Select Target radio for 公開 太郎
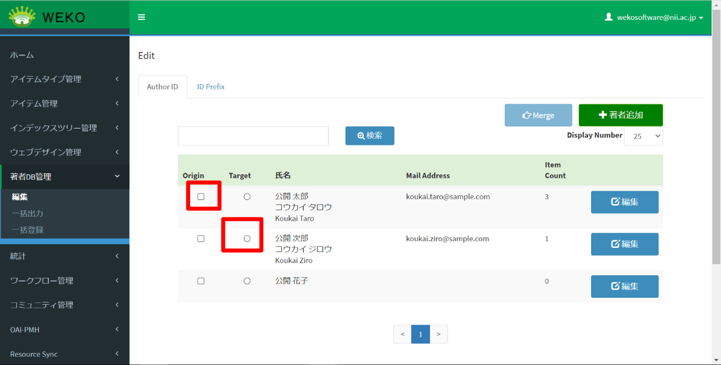 coord(247,197)
